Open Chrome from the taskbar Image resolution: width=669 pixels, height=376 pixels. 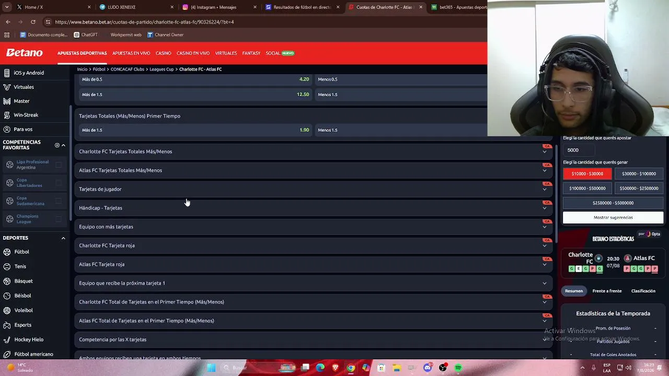(x=351, y=368)
